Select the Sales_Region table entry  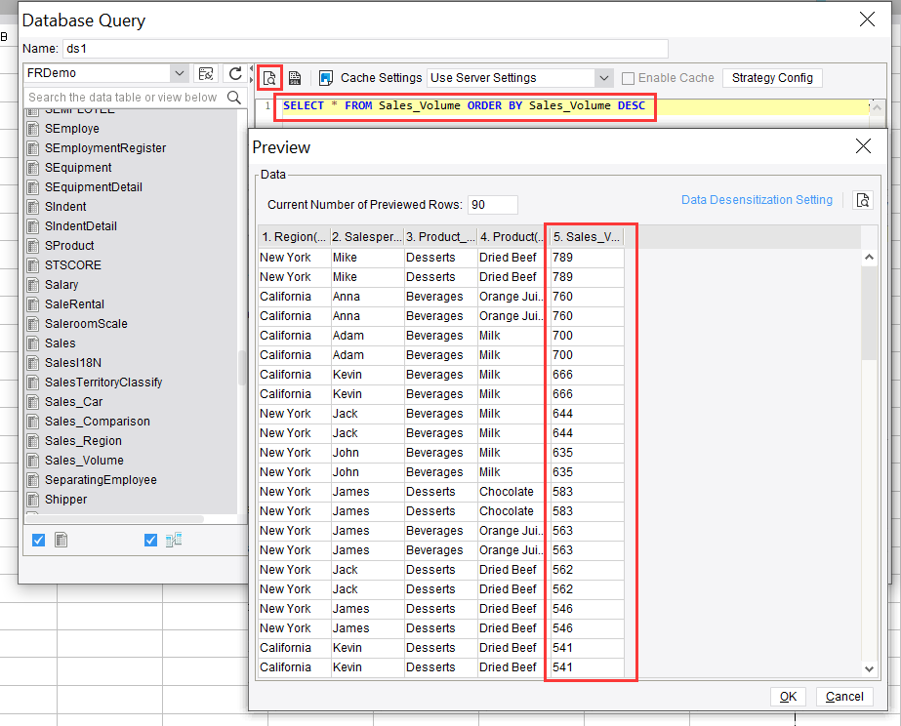point(83,440)
